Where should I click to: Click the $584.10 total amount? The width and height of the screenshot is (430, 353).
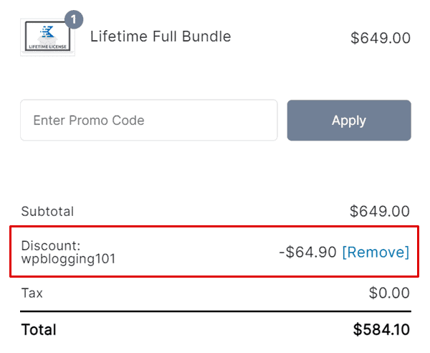click(381, 329)
